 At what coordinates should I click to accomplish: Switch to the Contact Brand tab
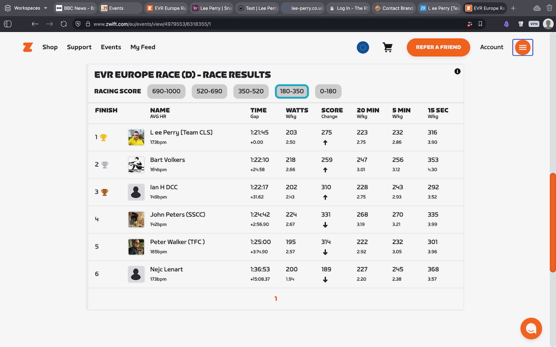point(393,8)
